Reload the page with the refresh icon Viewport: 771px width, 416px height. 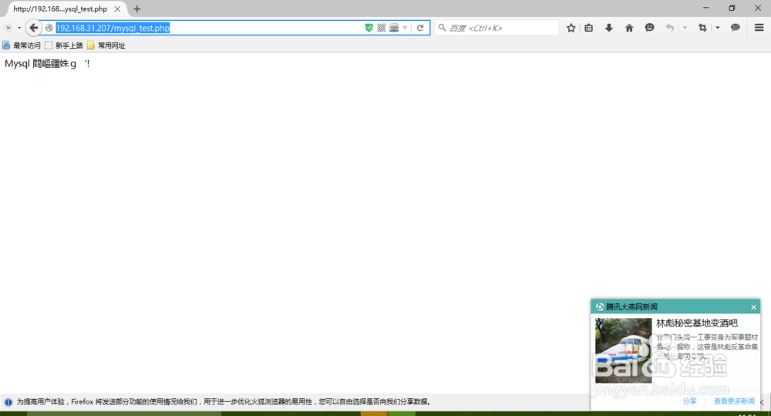click(420, 28)
